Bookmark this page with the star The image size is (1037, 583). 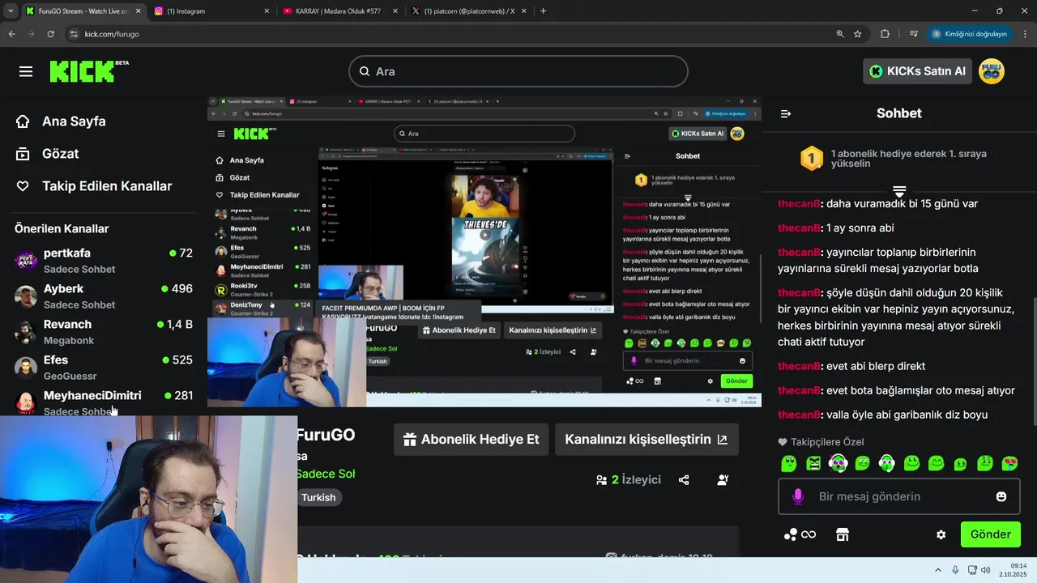coord(858,34)
